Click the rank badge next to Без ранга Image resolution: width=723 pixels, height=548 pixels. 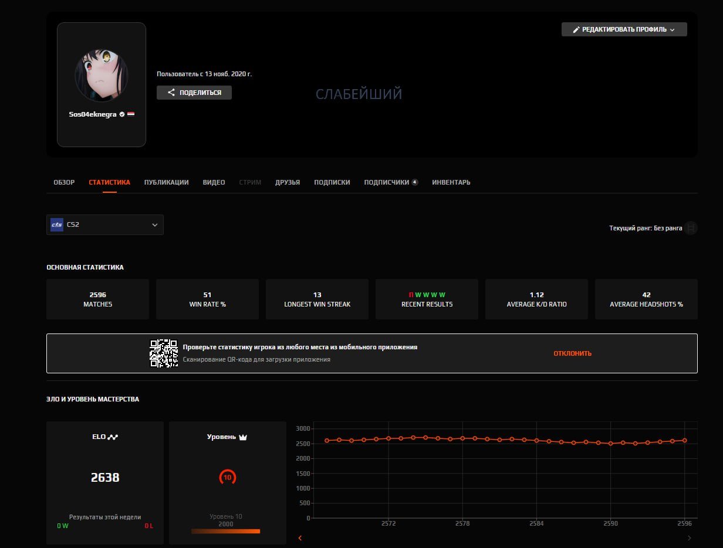691,228
